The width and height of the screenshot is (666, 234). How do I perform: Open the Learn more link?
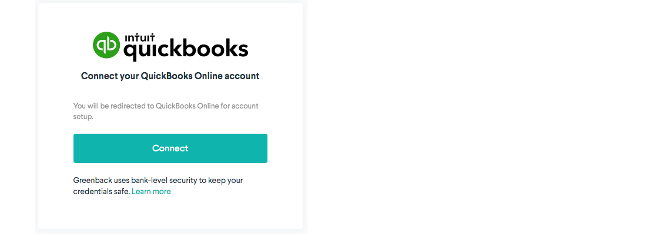point(151,192)
